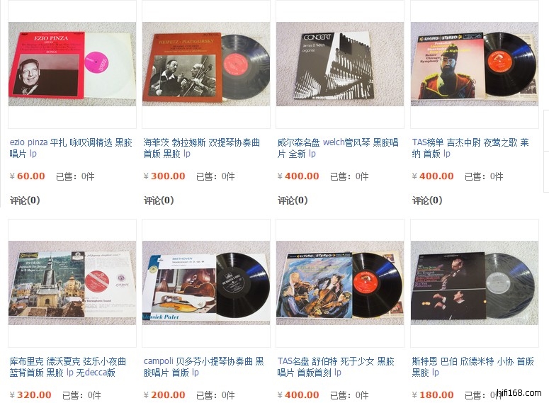View 评论(0) under the welch管风琴 item
This screenshot has height=403, width=549.
coord(293,200)
